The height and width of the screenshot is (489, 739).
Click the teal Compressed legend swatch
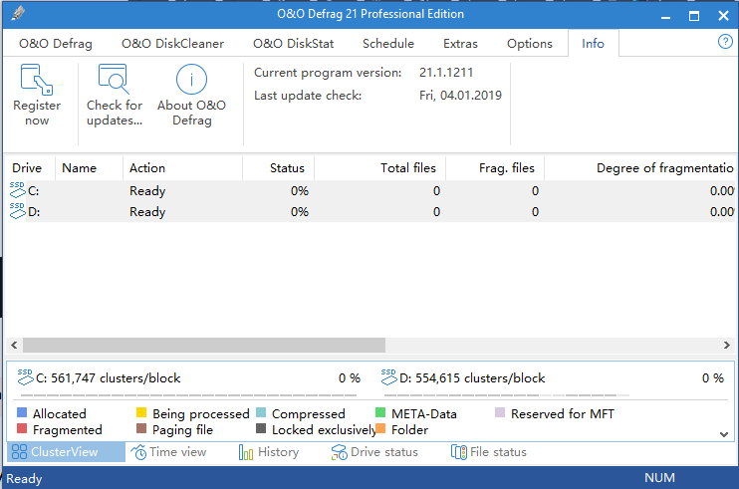point(261,412)
